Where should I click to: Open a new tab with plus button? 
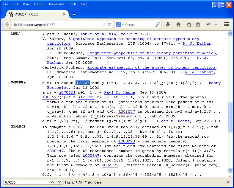[74, 14]
